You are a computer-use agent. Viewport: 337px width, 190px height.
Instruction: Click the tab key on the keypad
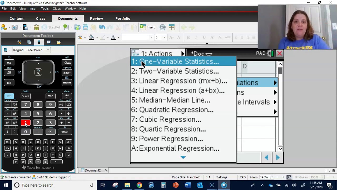[x=9, y=83]
